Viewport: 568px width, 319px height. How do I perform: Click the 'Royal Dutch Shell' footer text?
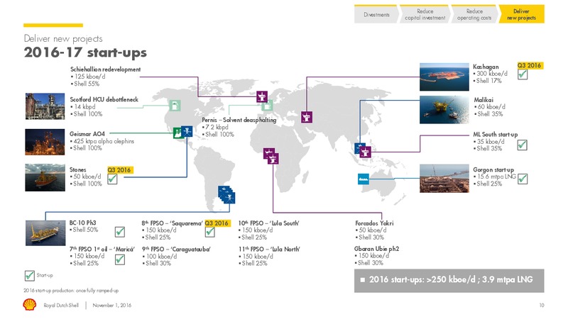[x=61, y=306]
